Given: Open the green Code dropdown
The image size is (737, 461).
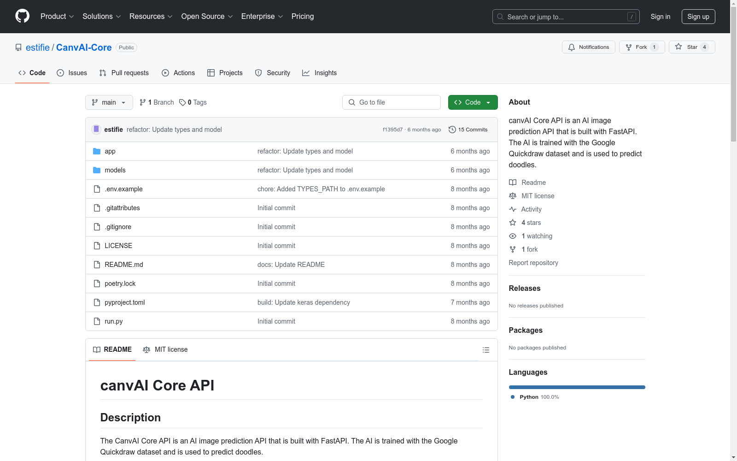Looking at the screenshot, I should [x=473, y=102].
